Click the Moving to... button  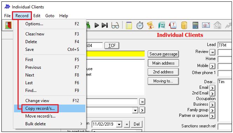coord(163,81)
